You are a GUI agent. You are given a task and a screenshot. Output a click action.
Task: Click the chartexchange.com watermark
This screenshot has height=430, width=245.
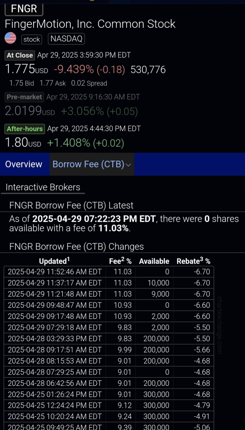219,325
